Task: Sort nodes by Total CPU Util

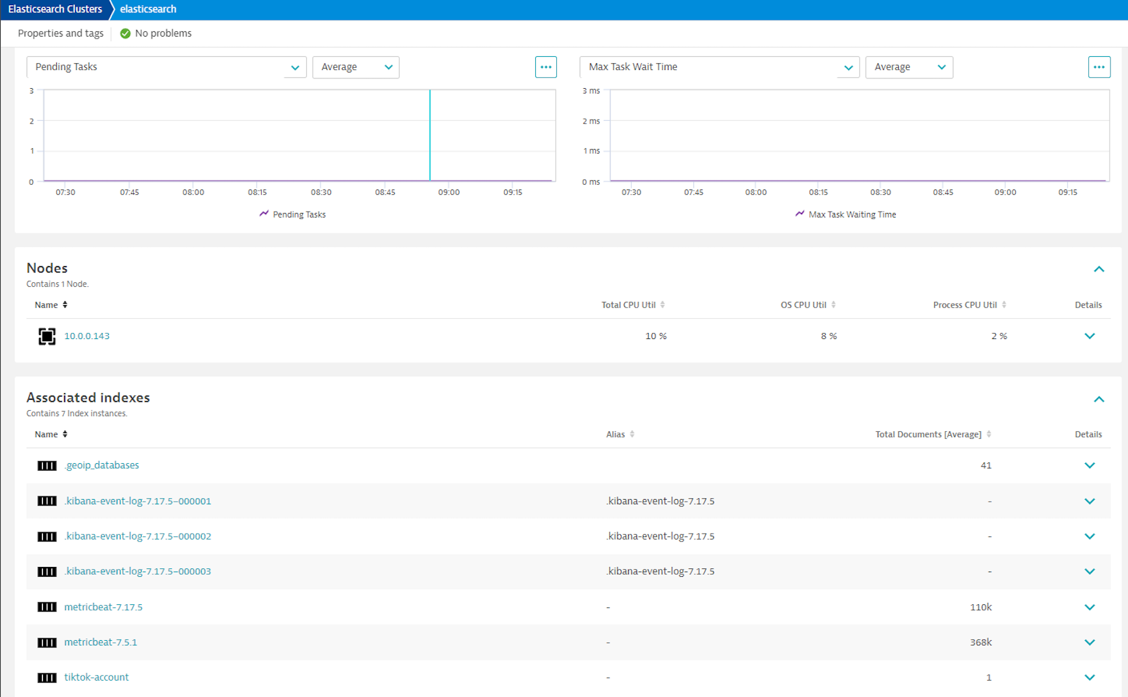Action: point(663,305)
